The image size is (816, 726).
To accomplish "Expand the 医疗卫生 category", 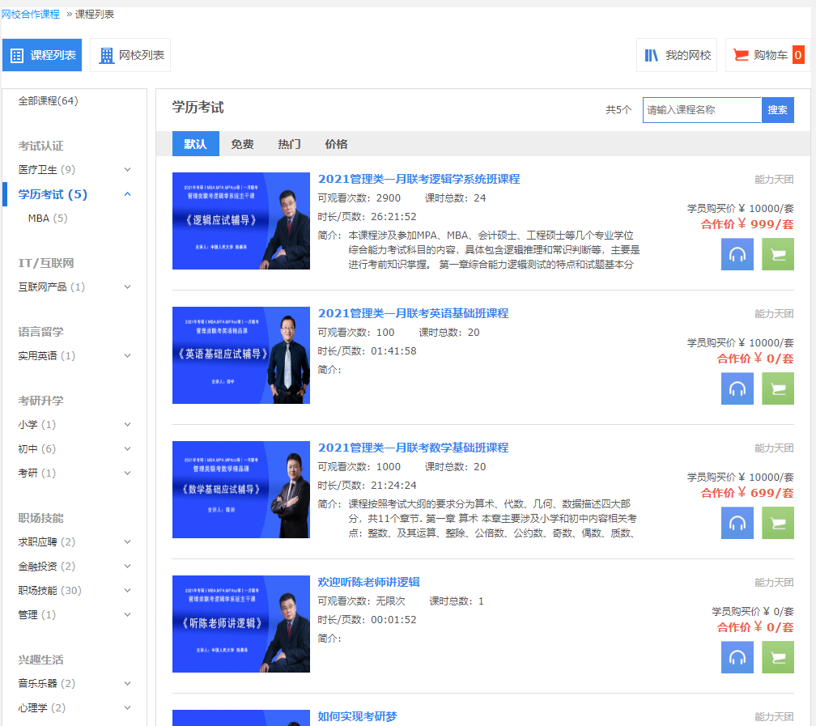I will pos(127,169).
